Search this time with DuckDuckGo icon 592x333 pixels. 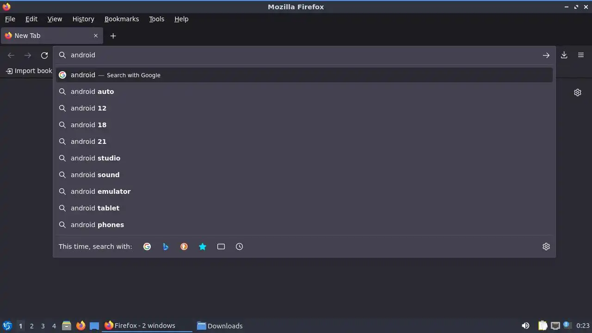(184, 247)
